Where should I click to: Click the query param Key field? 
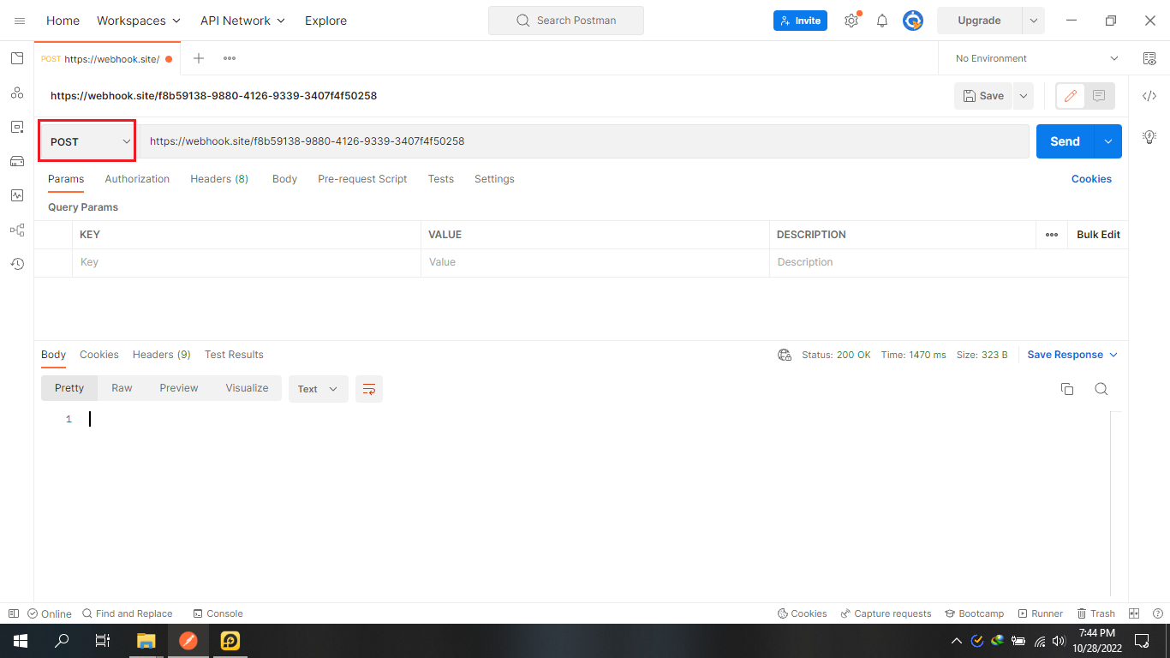(x=247, y=262)
